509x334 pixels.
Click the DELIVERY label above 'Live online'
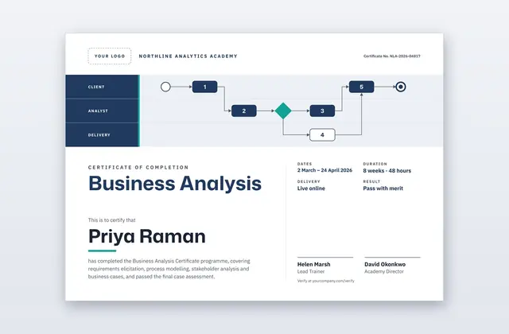309,181
